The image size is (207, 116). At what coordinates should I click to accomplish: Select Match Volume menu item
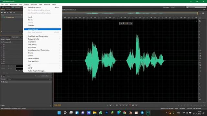click(x=42, y=29)
